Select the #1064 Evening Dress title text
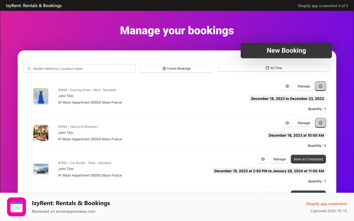 [x=87, y=90]
